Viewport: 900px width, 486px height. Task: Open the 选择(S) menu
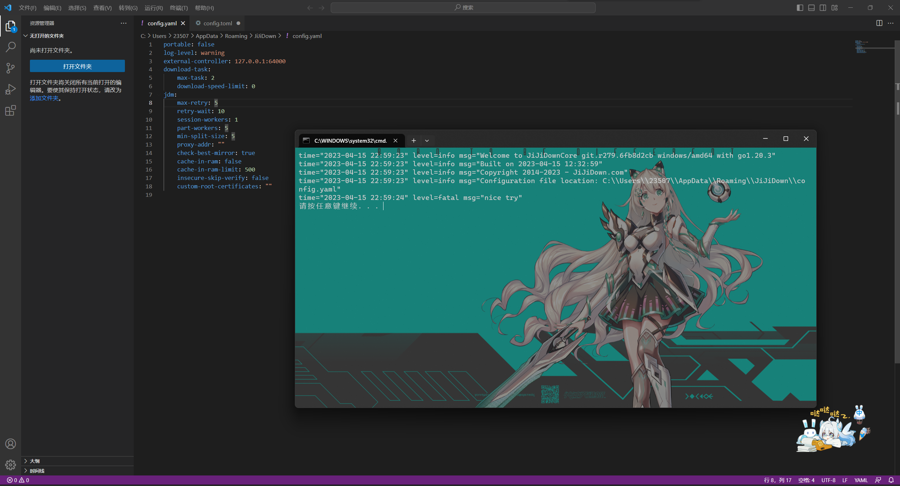click(x=77, y=8)
